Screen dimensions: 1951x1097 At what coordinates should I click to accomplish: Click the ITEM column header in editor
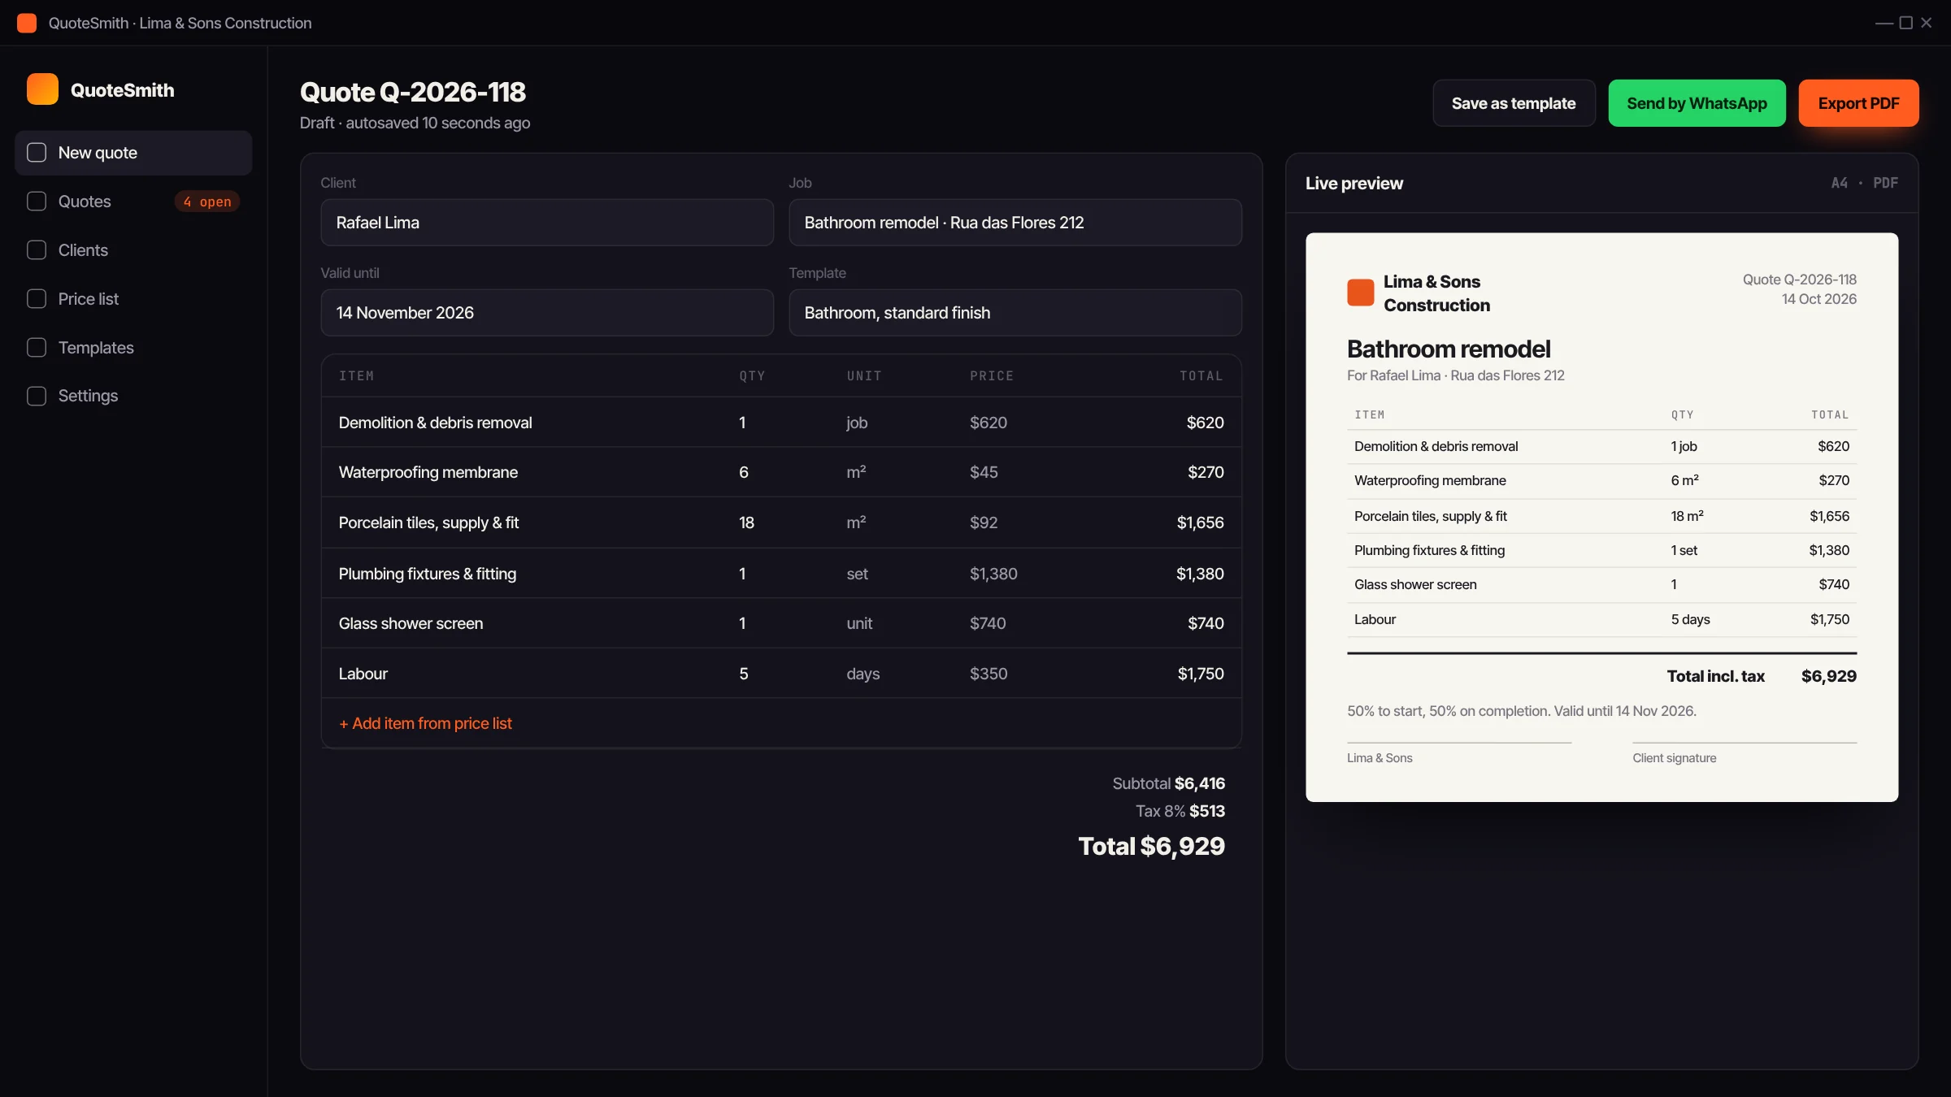point(356,375)
